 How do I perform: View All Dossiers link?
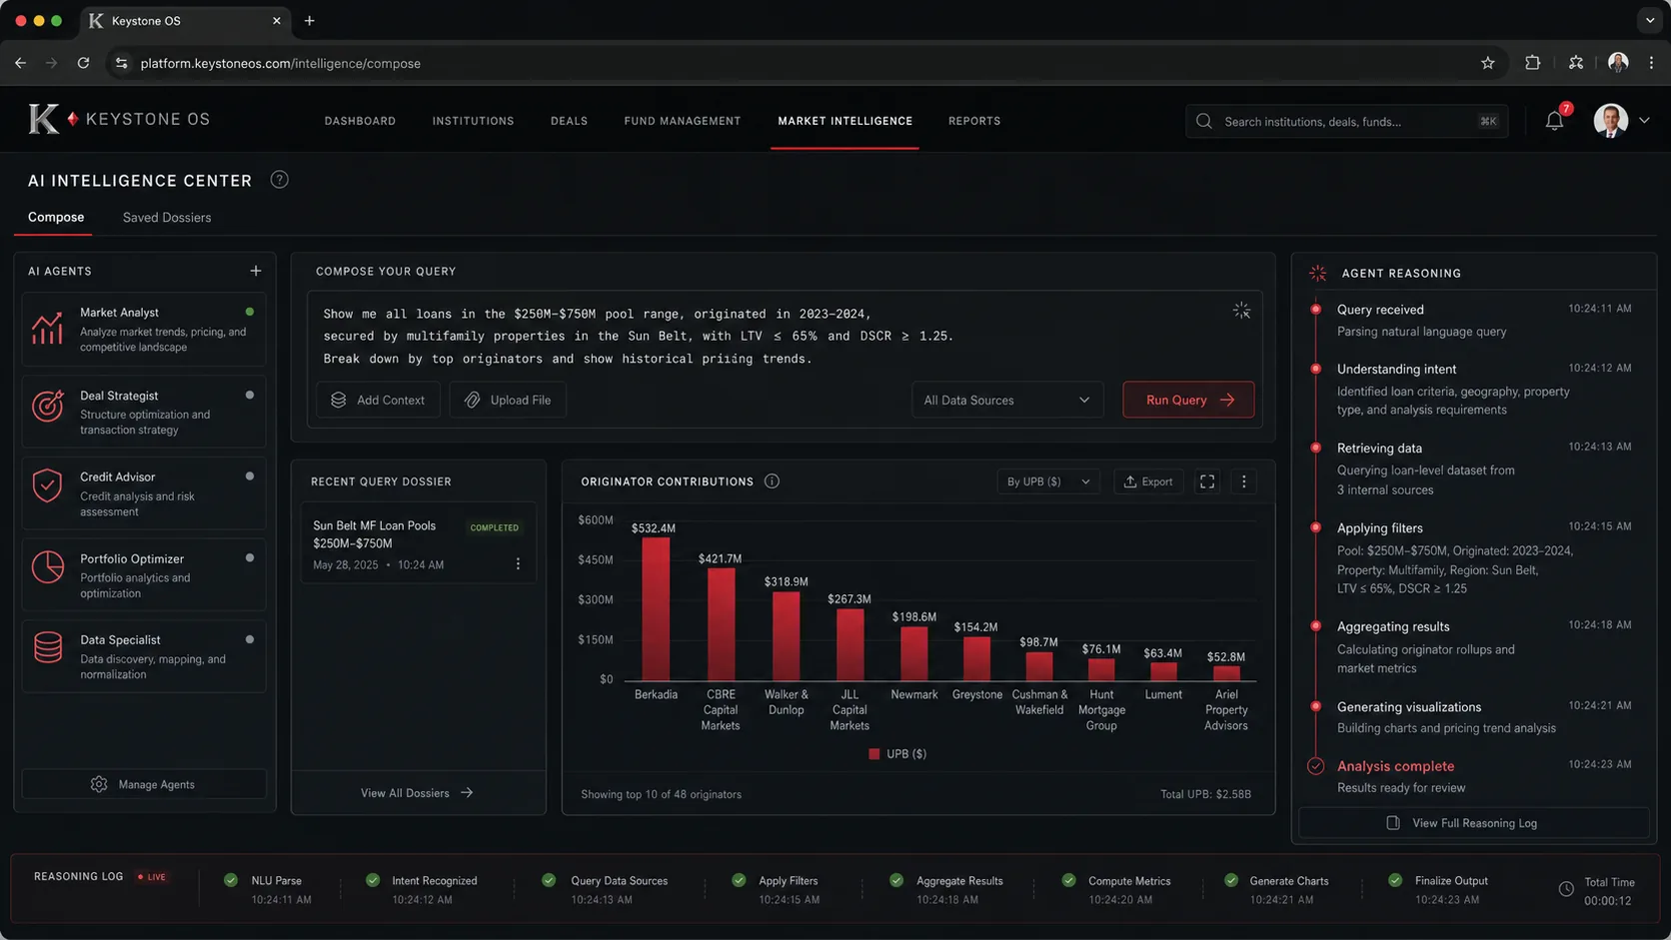tap(418, 793)
